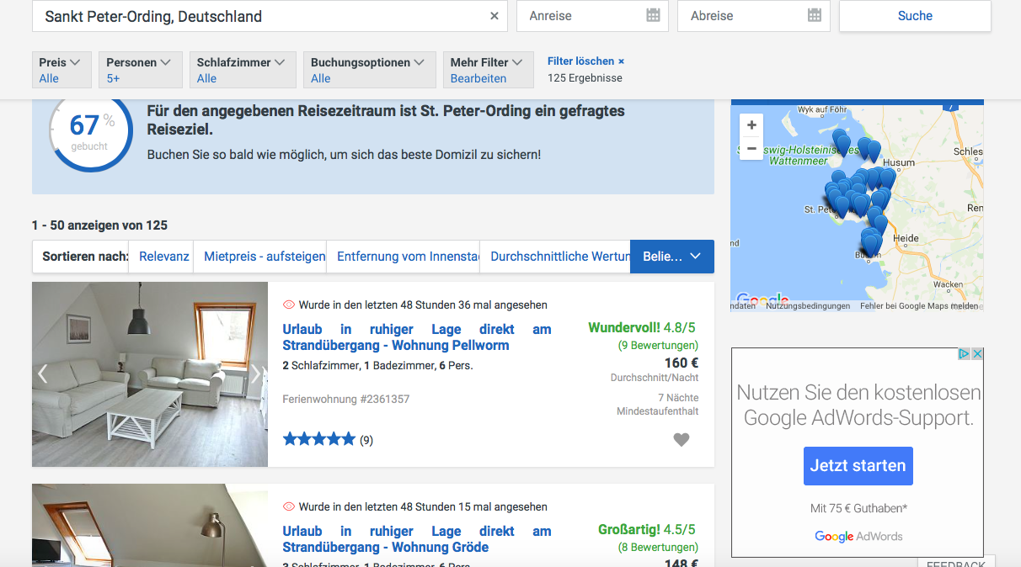Expand the Buchungsoptionen filter
Viewport: 1021px width, 567px height.
pyautogui.click(x=370, y=70)
